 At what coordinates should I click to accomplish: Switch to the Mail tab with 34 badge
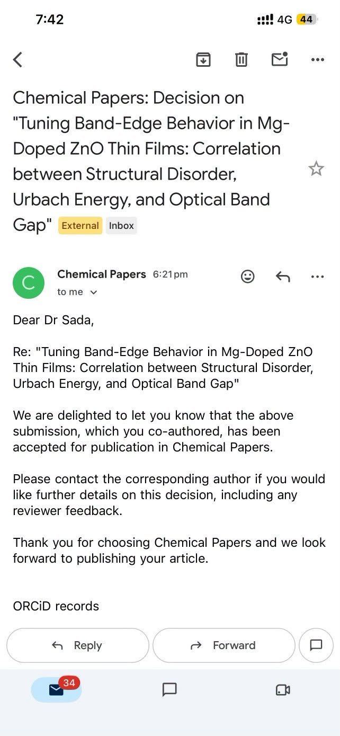tap(57, 689)
